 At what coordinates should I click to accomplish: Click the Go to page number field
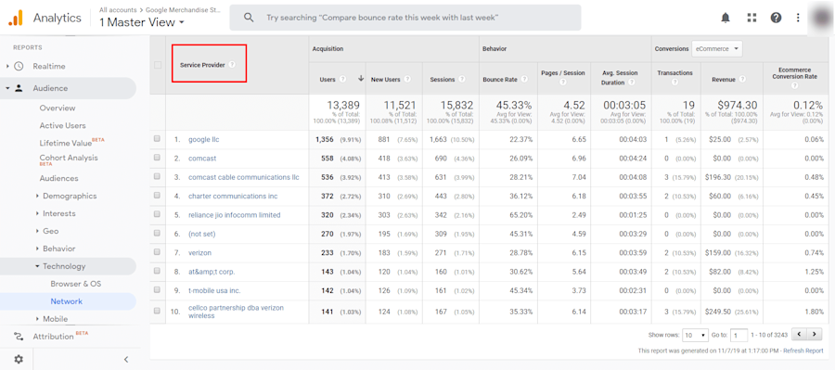click(739, 336)
